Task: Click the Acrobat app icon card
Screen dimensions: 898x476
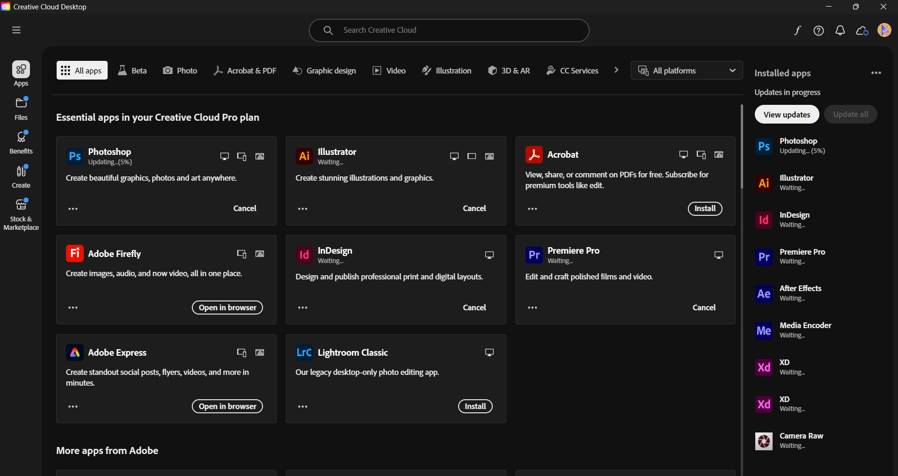Action: click(534, 154)
